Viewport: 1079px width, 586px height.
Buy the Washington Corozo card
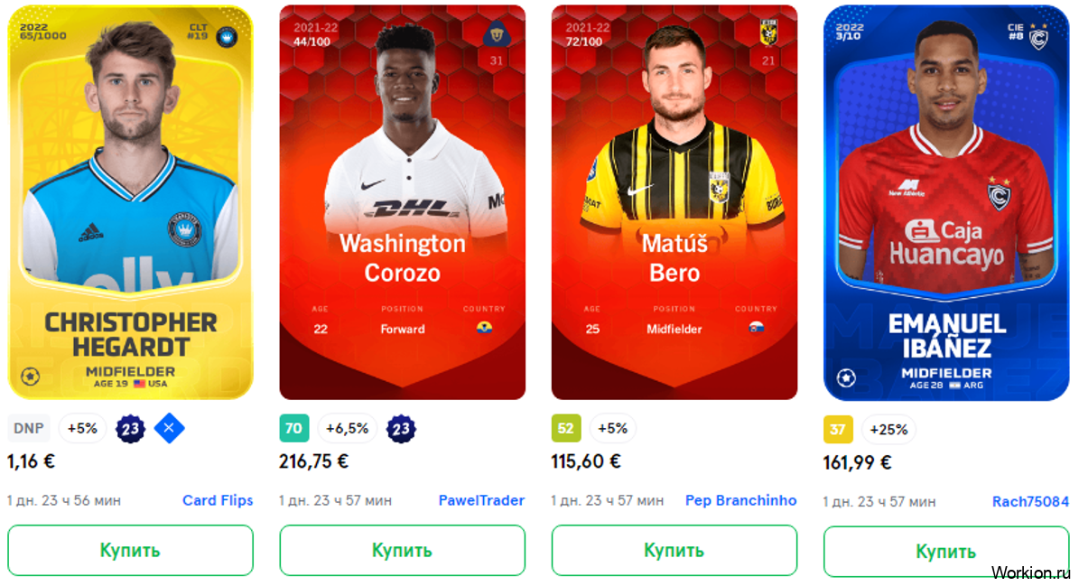pyautogui.click(x=402, y=550)
